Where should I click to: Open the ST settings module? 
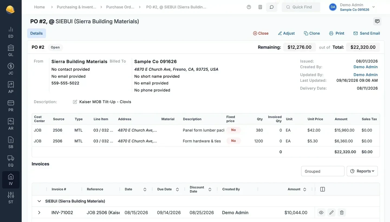(11, 198)
